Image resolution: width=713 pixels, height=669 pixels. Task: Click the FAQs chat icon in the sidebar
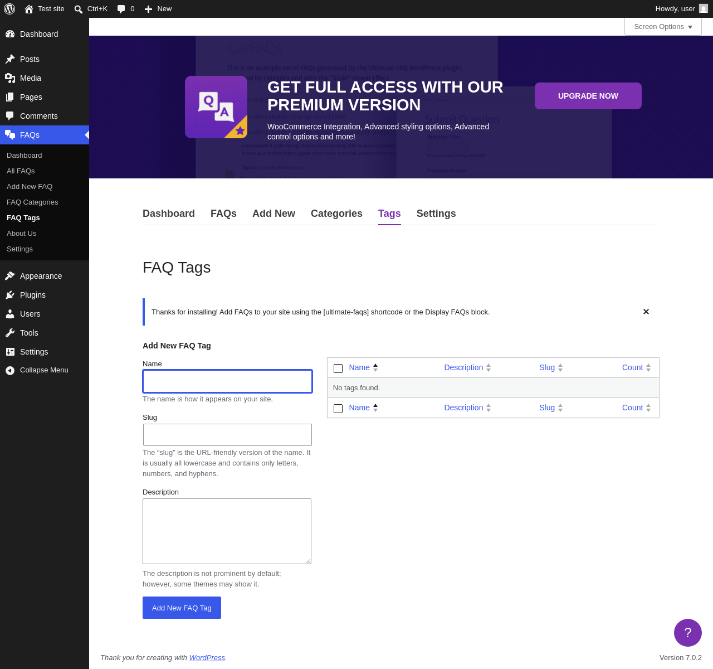[10, 135]
